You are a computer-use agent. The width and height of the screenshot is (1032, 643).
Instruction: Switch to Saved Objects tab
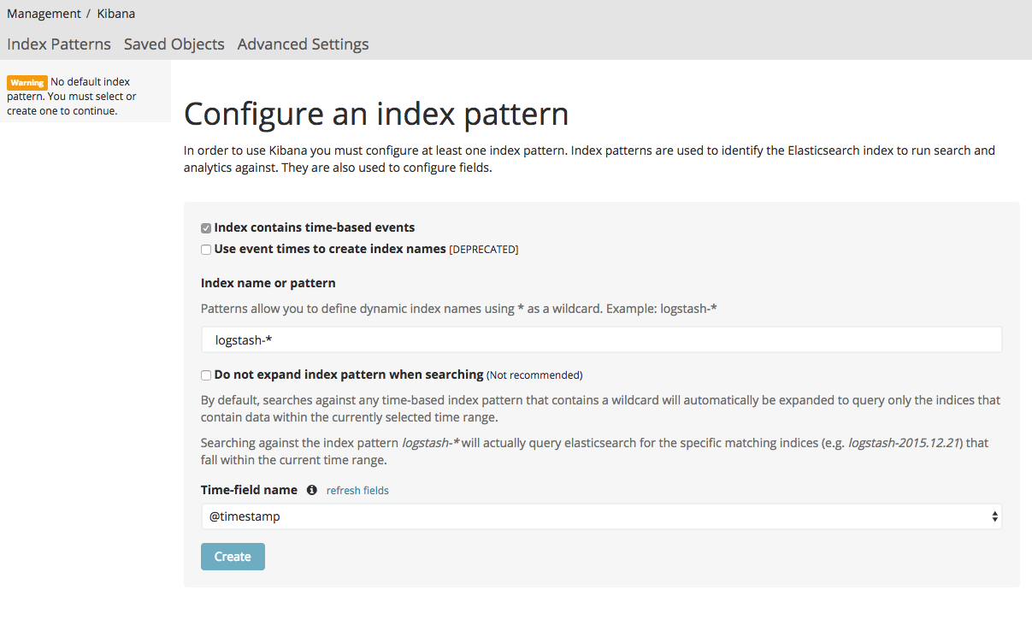pos(174,44)
